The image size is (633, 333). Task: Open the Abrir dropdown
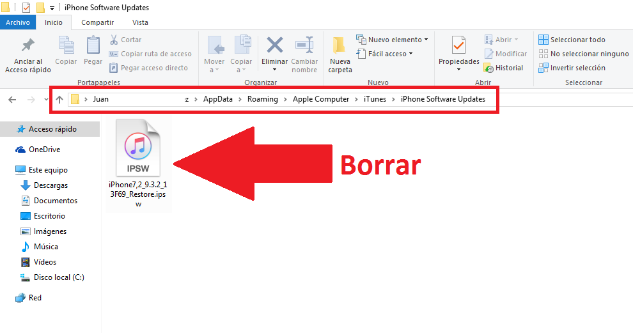[501, 40]
